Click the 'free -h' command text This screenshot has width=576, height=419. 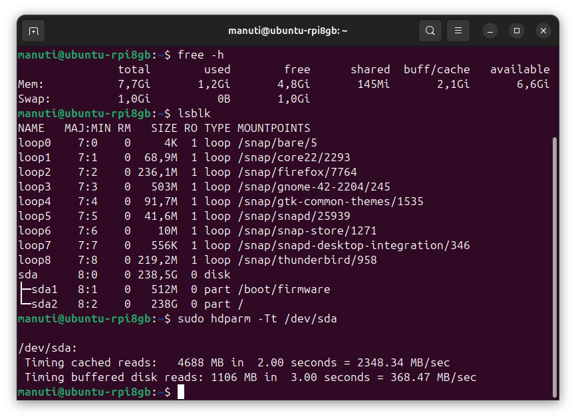201,55
